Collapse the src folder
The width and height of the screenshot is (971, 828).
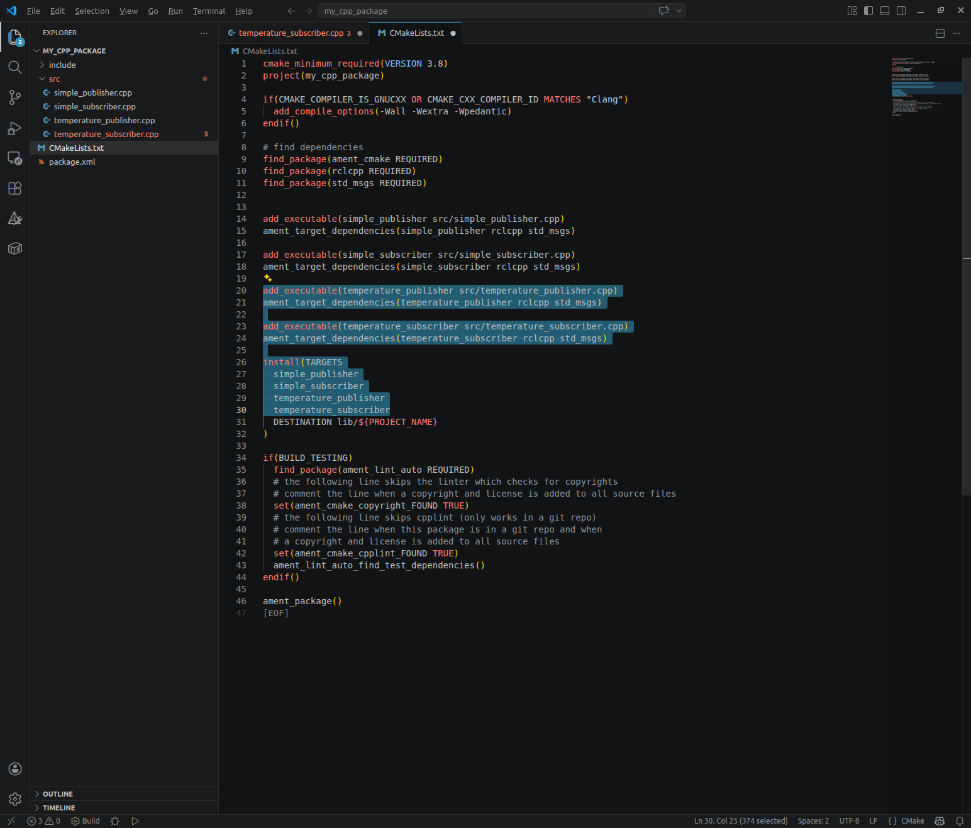pyautogui.click(x=124, y=79)
